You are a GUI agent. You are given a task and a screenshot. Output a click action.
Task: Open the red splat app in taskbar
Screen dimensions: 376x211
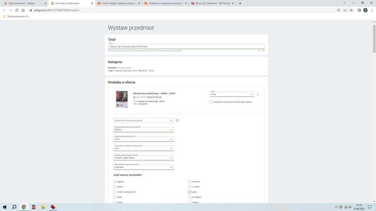click(x=53, y=207)
